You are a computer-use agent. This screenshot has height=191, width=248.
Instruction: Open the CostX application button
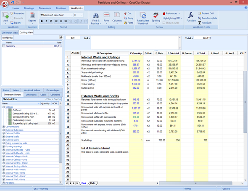[5, 4]
